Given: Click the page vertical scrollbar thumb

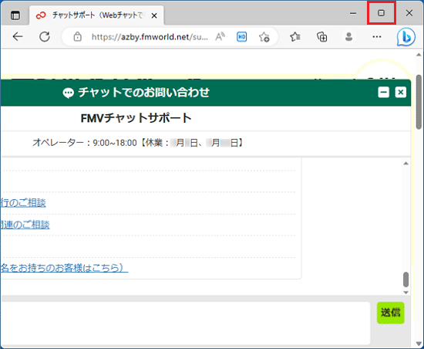Looking at the screenshot, I should pyautogui.click(x=419, y=101).
